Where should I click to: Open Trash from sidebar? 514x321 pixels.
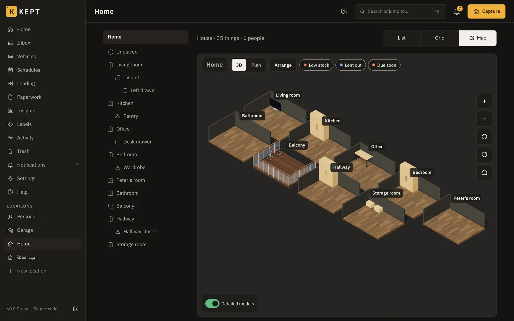43,151
